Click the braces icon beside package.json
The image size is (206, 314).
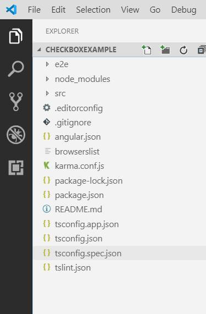(x=47, y=195)
